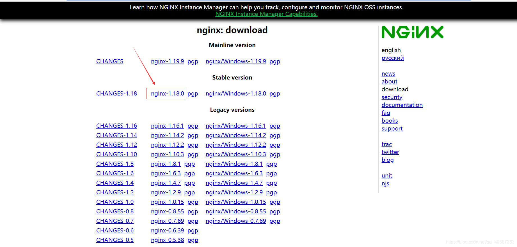The height and width of the screenshot is (247, 517).
Task: Download nginx/Windows-1.16.1
Action: coord(236,126)
